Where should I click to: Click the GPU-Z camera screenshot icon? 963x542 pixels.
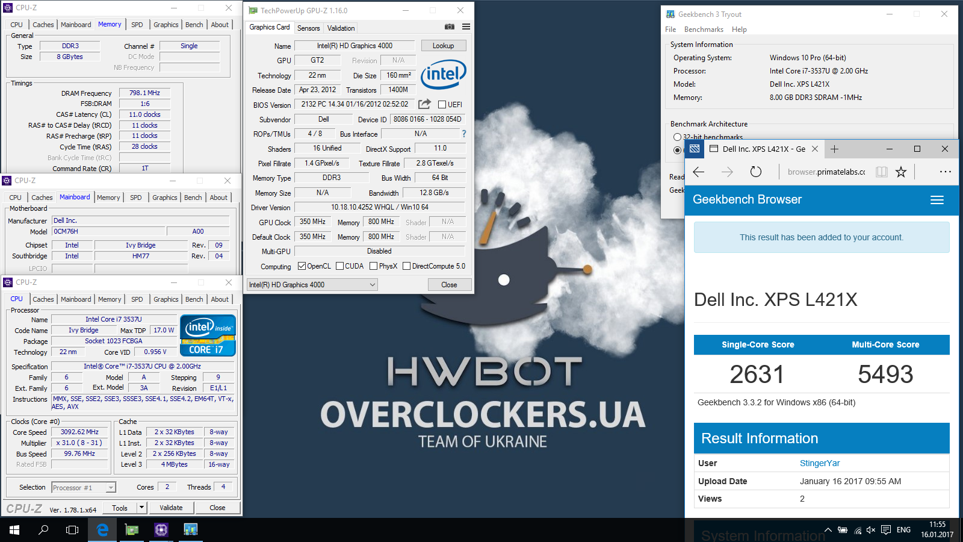point(450,26)
